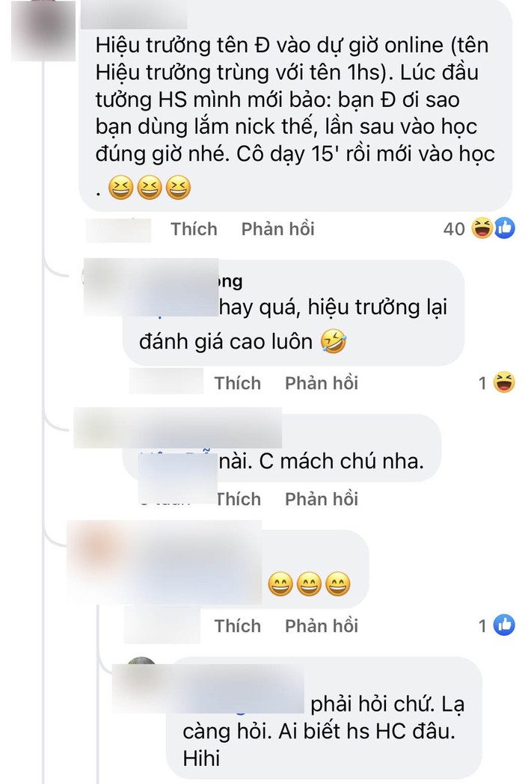531x784 pixels.
Task: Open the 40 reactions count on top comment
Action: tap(454, 229)
